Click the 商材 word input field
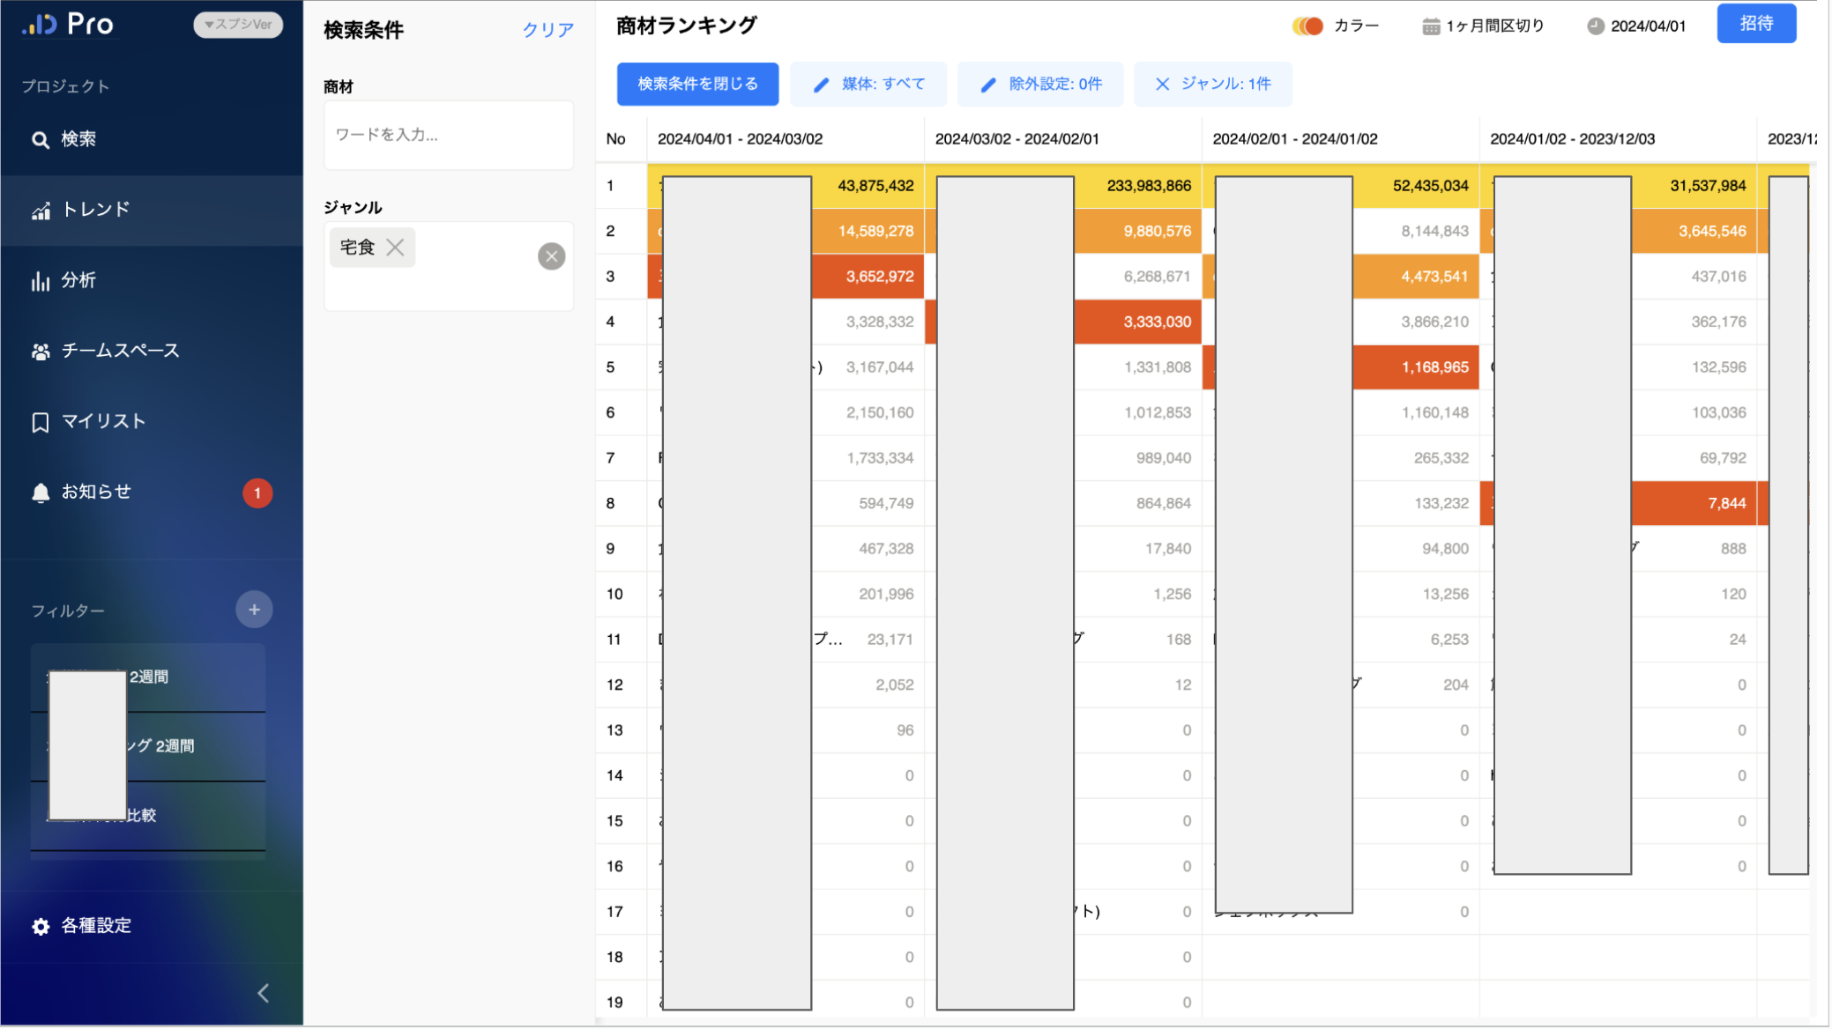 449,136
